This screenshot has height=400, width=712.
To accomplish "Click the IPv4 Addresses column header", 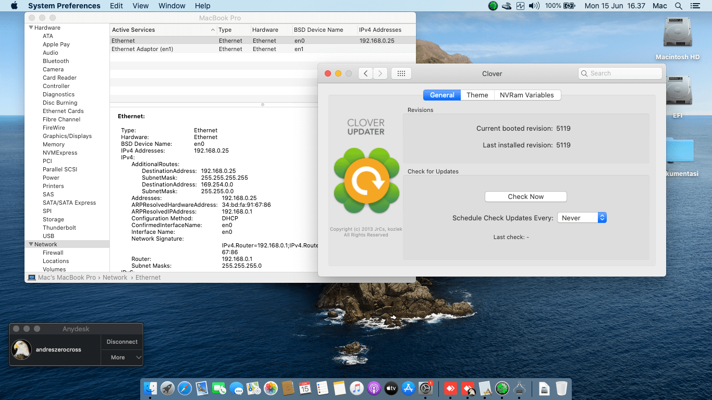I will [386, 30].
